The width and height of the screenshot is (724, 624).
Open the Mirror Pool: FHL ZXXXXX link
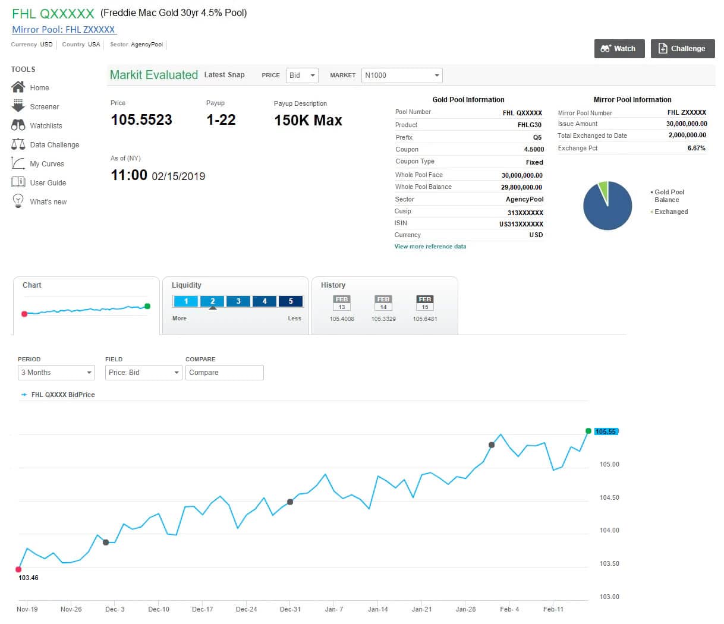tap(64, 29)
